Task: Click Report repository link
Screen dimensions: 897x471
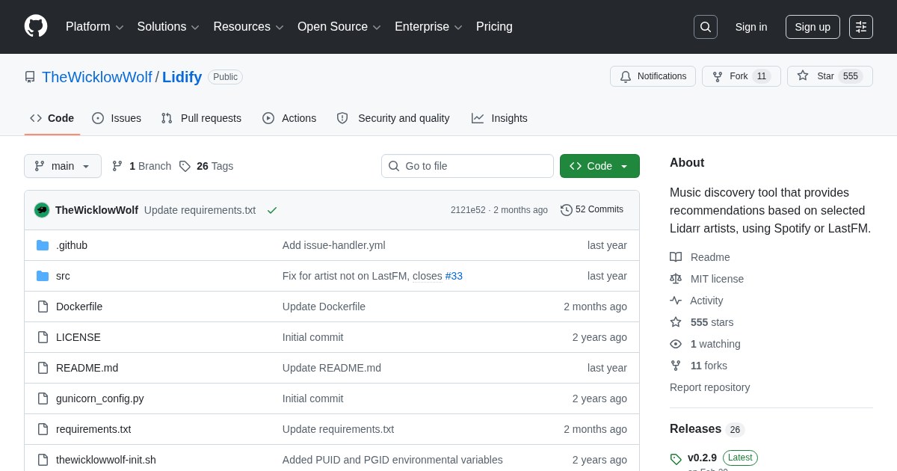Action: [x=709, y=387]
